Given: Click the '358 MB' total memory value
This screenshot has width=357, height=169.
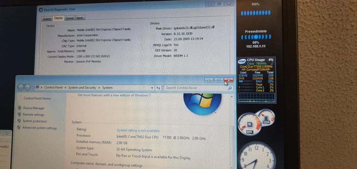Looking at the screenshot, I should 81,51.
